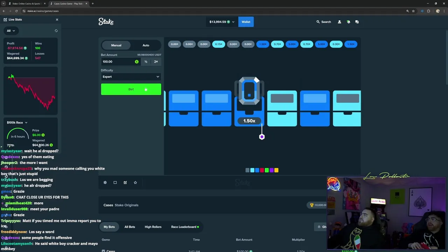Click the 0.15× result pill
The image size is (448, 252).
[218, 44]
